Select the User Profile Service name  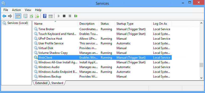pos(51,43)
